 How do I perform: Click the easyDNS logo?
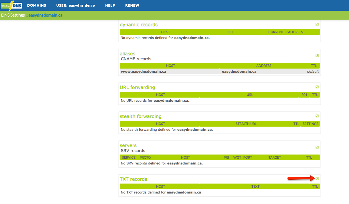pyautogui.click(x=11, y=6)
